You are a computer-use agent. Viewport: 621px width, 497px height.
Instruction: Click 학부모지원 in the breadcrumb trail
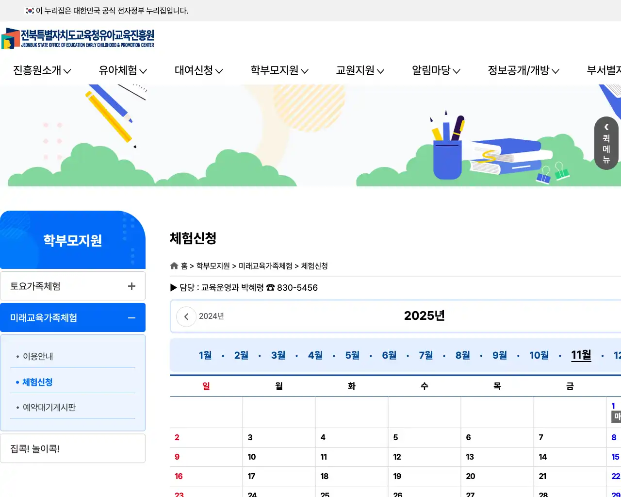coord(213,266)
